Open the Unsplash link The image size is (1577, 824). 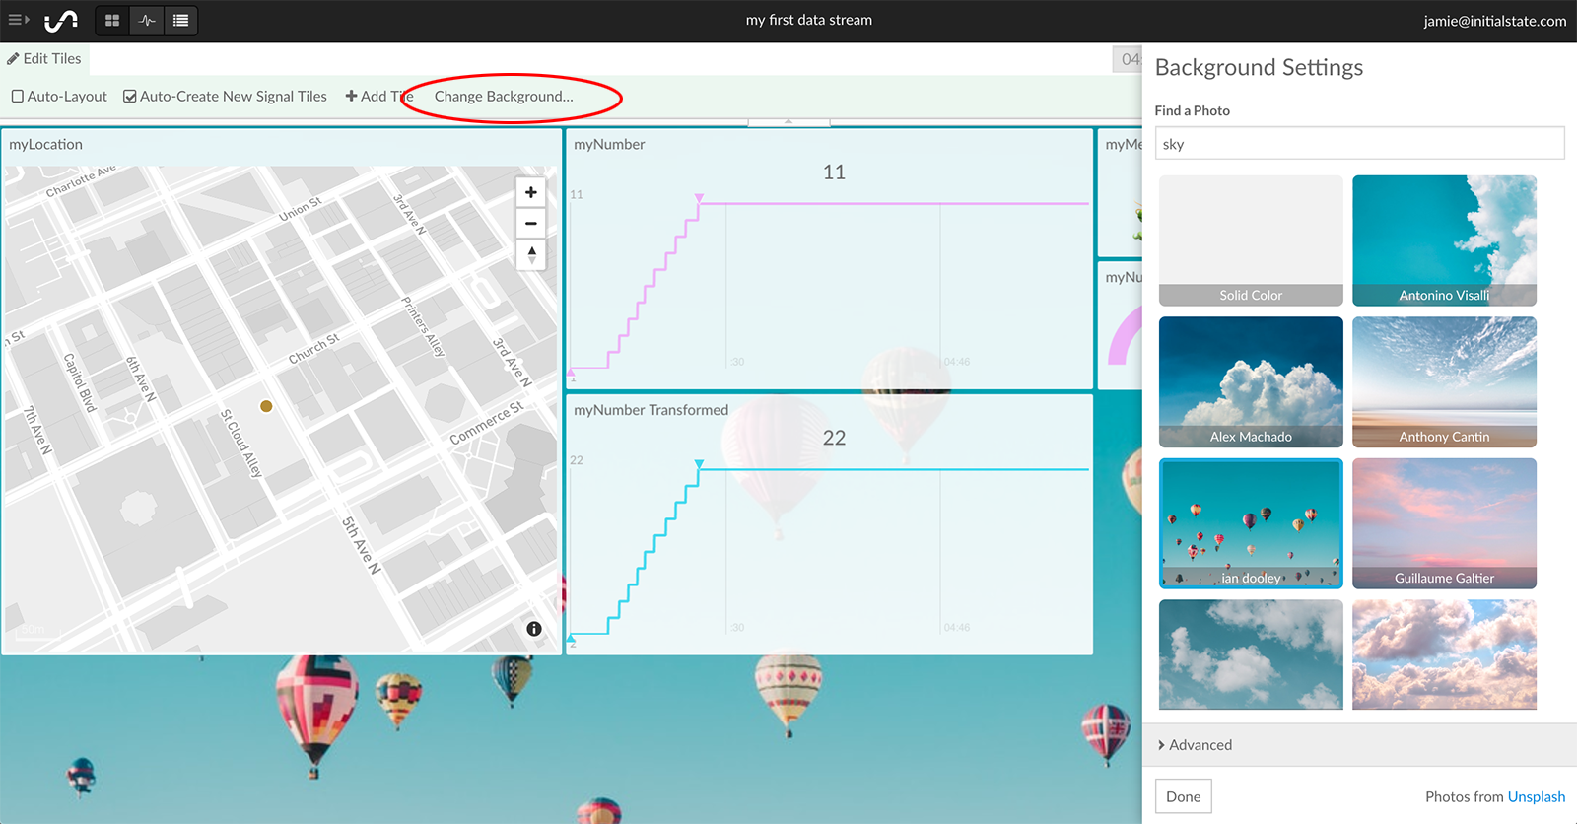pos(1536,796)
